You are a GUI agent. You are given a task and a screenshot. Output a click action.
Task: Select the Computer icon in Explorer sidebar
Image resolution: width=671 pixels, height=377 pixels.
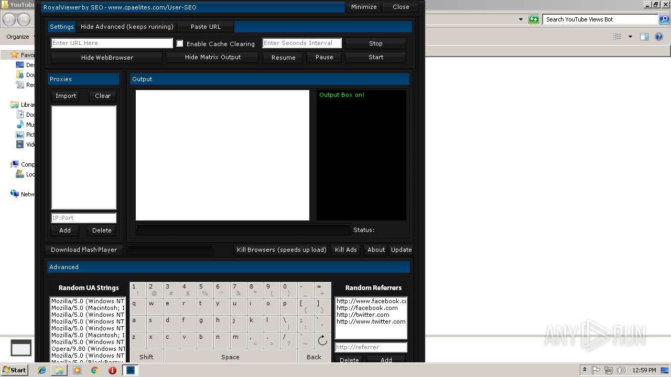click(15, 164)
